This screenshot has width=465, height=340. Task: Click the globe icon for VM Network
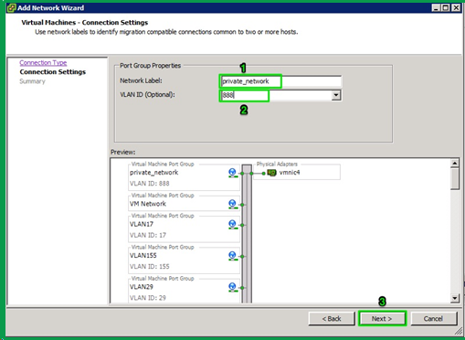click(233, 204)
